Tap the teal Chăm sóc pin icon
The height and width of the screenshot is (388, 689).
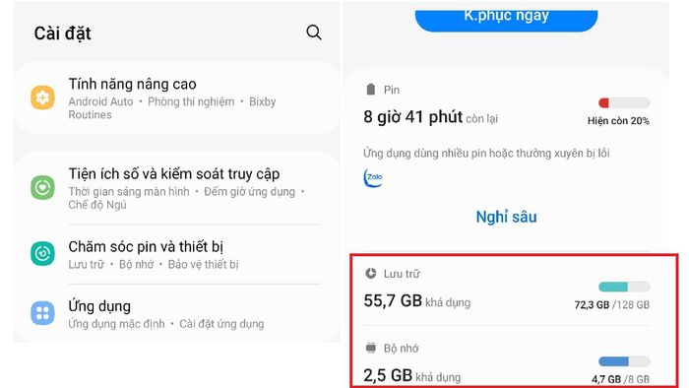click(x=42, y=253)
